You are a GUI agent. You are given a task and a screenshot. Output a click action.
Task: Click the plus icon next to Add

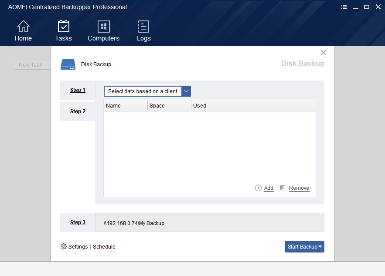click(258, 188)
